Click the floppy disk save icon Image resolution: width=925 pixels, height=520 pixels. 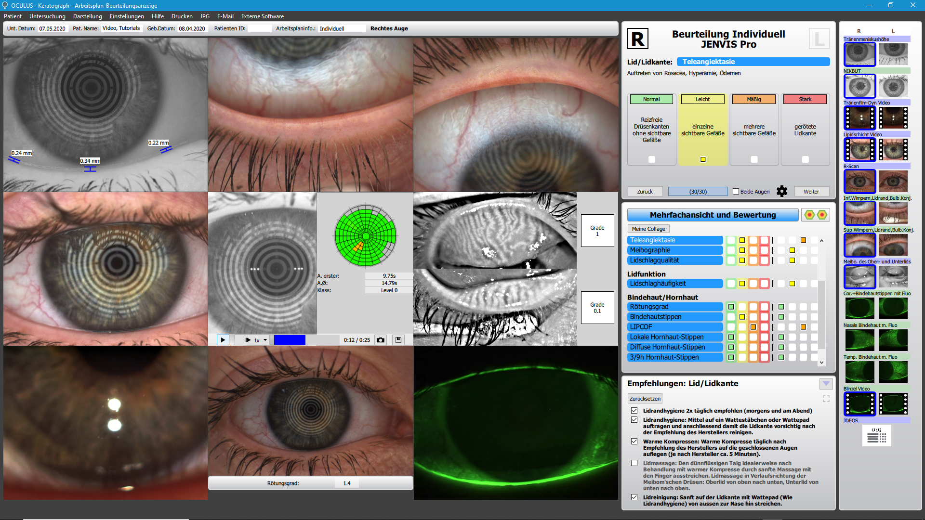398,340
